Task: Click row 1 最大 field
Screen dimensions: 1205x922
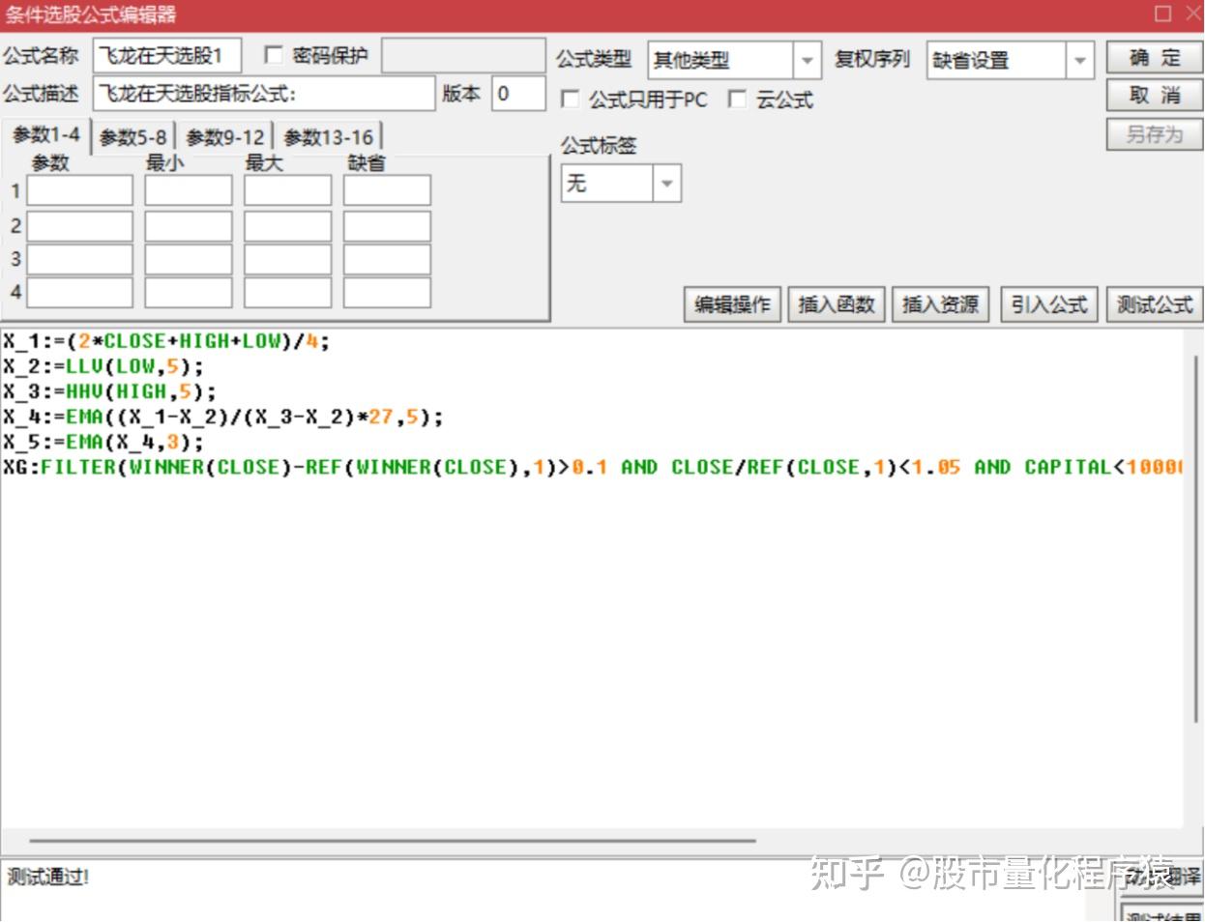Action: (287, 190)
